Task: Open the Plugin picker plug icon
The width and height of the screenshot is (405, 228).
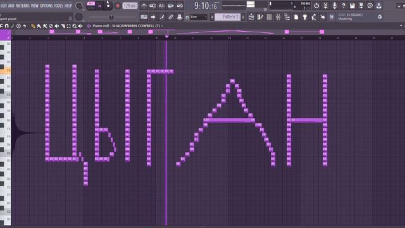Action: click(x=305, y=17)
